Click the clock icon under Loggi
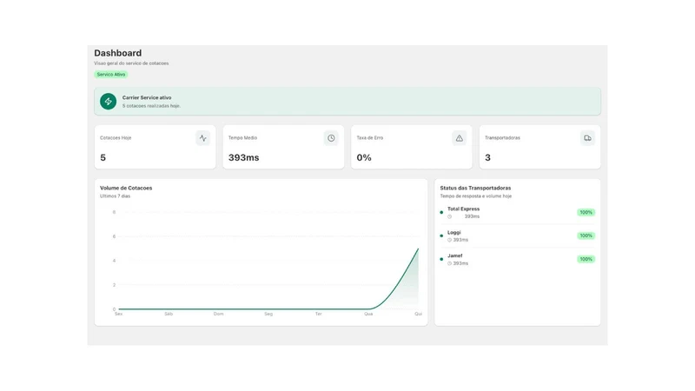Screen dimensions: 695x391 click(x=449, y=240)
